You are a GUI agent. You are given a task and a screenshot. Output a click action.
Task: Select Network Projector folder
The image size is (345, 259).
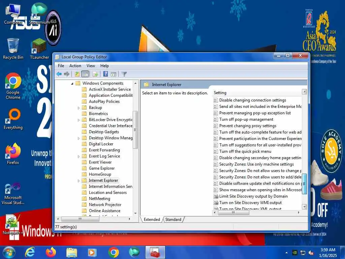[105, 205]
